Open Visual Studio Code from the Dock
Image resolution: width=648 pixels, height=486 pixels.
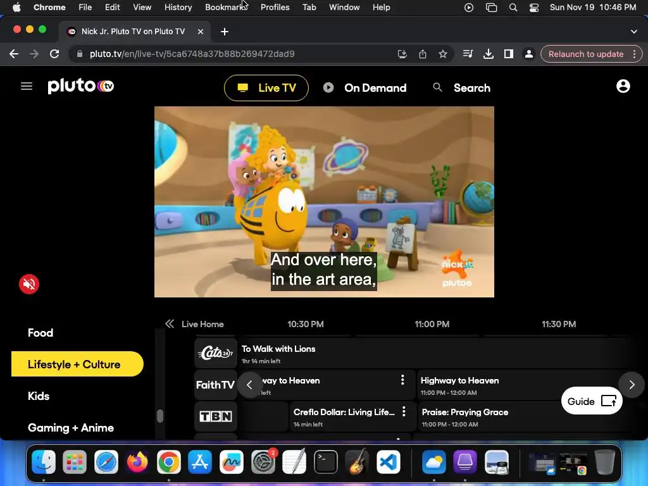pyautogui.click(x=389, y=461)
